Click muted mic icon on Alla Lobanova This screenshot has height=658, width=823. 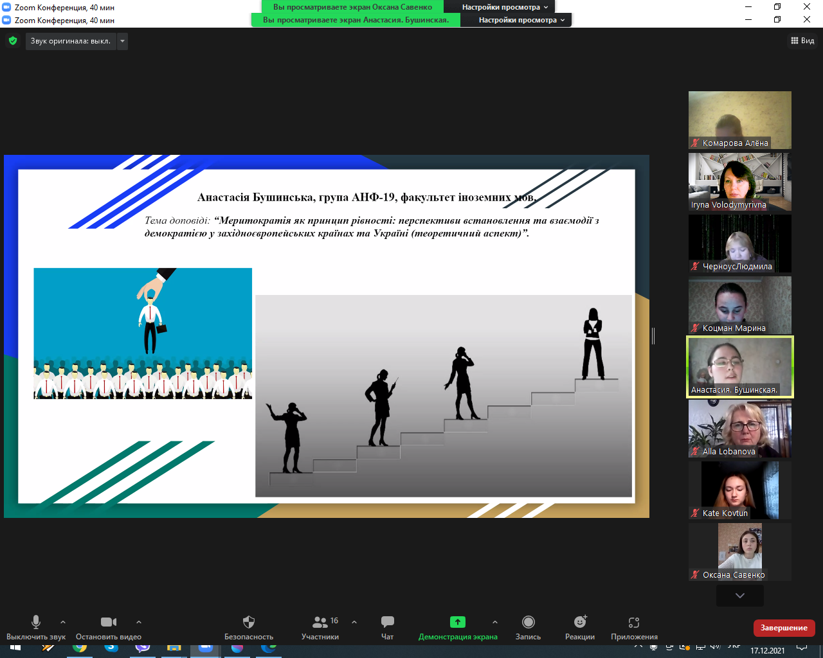coord(695,452)
